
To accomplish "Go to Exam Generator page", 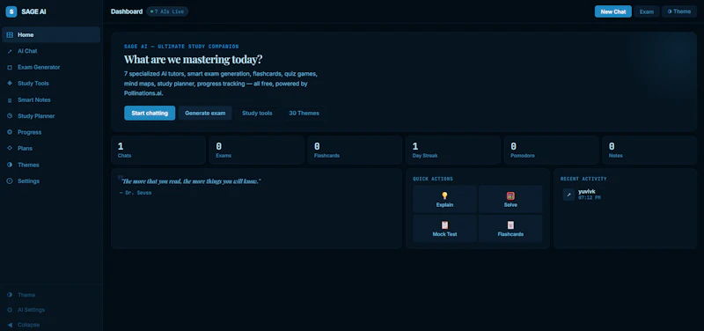I will pyautogui.click(x=51, y=68).
